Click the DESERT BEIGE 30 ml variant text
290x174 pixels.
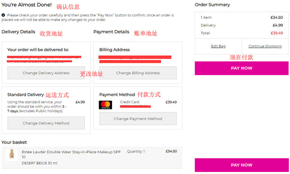[x=40, y=163]
